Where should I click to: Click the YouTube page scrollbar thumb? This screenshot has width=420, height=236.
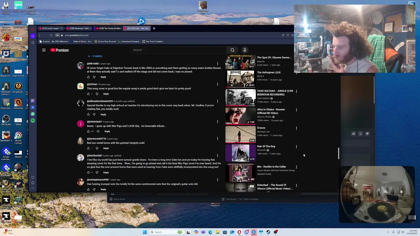[x=339, y=153]
